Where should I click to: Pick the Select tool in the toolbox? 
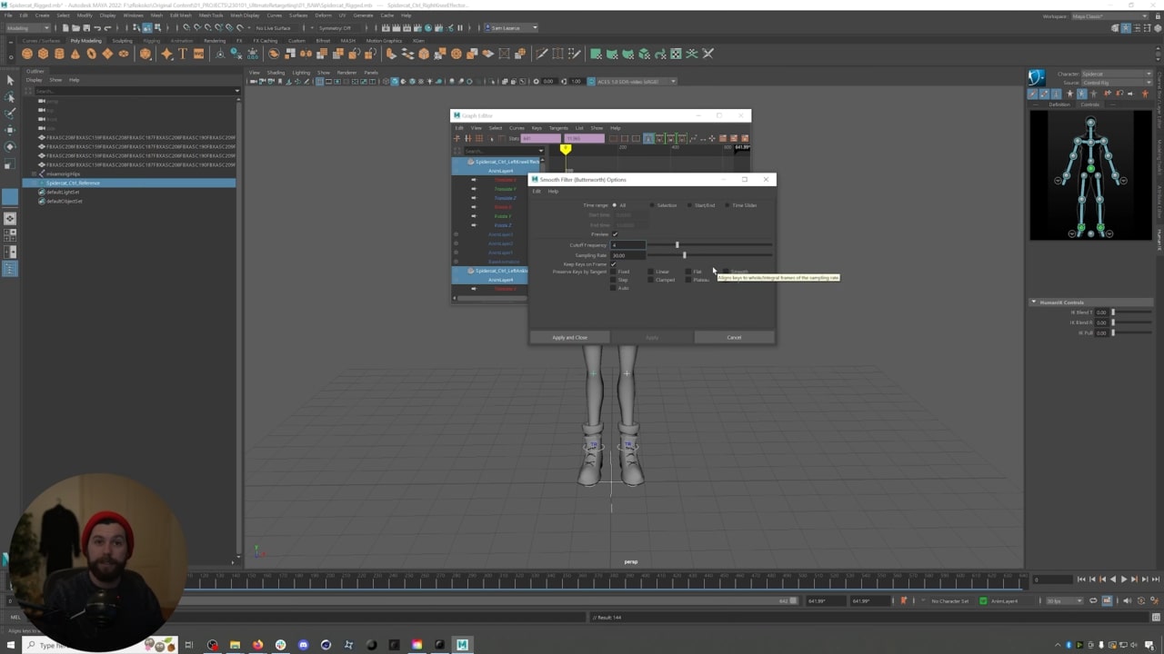10,81
